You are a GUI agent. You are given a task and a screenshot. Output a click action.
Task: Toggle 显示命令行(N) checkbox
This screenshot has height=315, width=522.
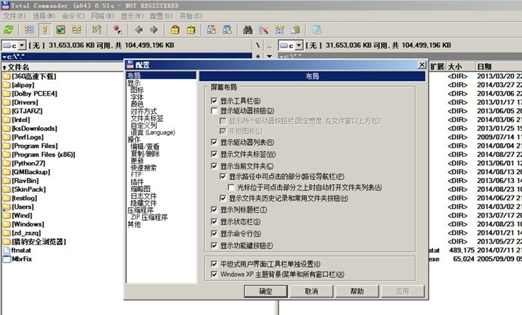[x=214, y=233]
